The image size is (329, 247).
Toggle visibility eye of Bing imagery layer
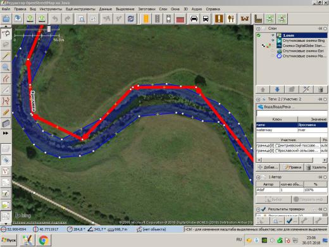273,41
